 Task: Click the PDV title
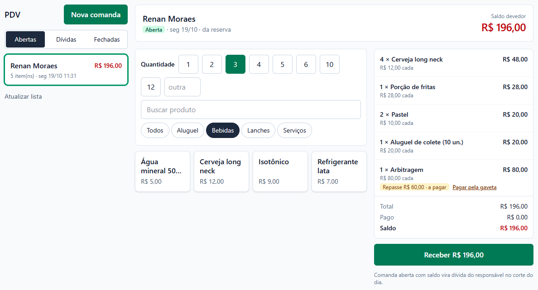point(12,15)
